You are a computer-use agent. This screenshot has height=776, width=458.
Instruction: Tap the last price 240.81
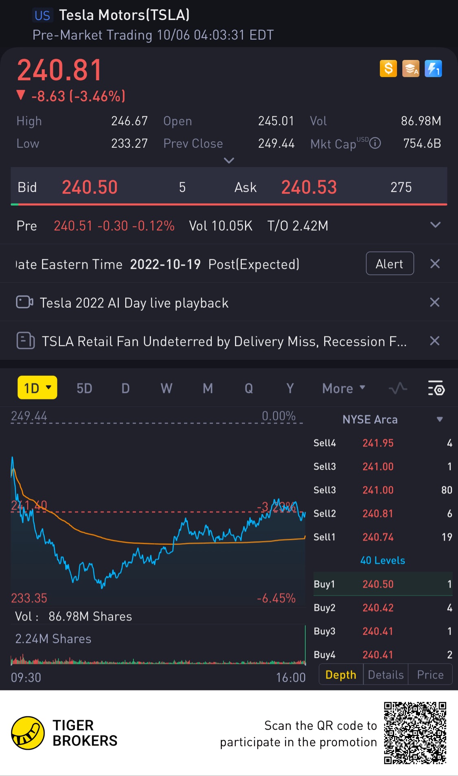59,70
